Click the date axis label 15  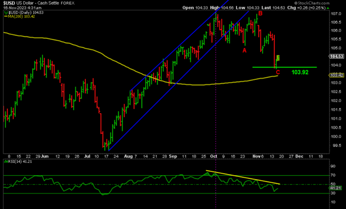(18, 156)
